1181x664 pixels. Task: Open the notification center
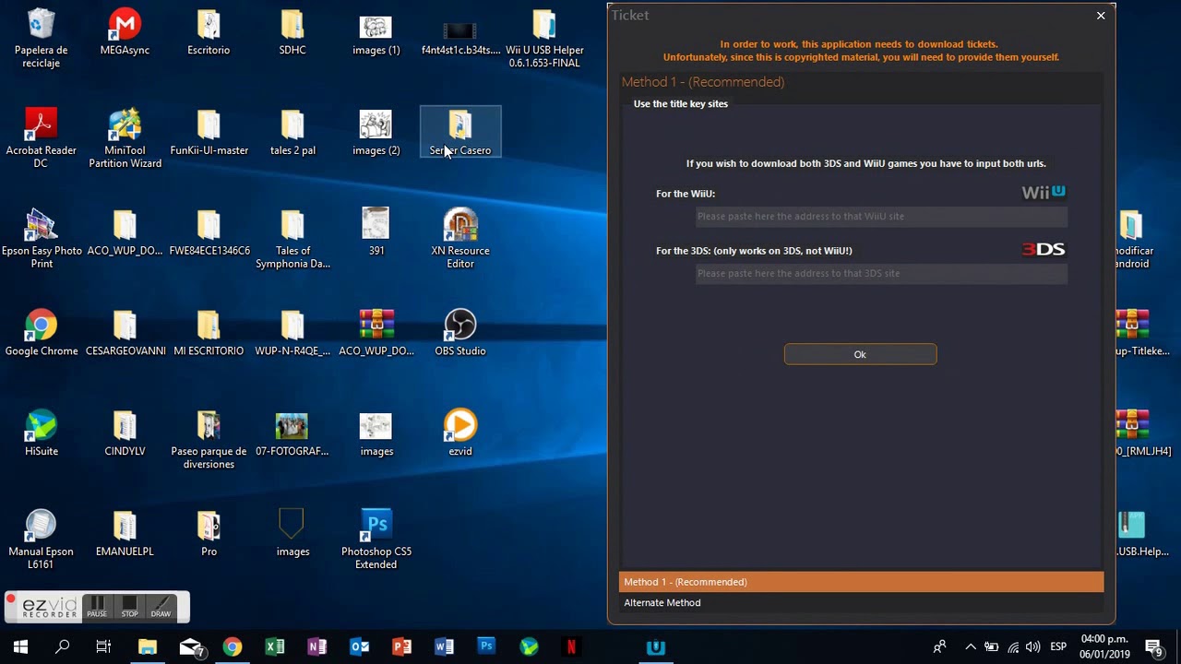1153,647
